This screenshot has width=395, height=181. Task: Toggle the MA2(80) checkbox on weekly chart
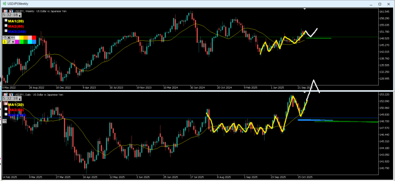pos(6,25)
